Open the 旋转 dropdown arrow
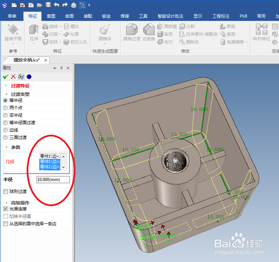The height and width of the screenshot is (262, 279). 60,27
